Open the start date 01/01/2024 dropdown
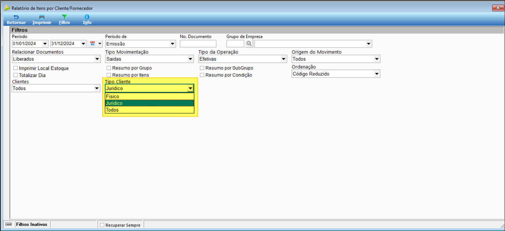 [x=45, y=44]
